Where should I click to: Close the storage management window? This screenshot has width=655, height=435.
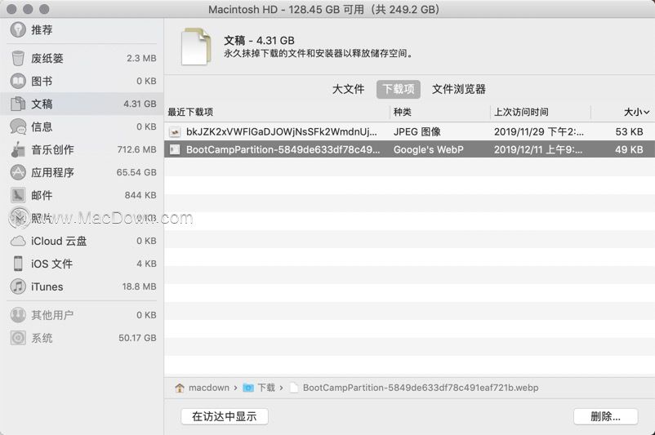tap(12, 9)
